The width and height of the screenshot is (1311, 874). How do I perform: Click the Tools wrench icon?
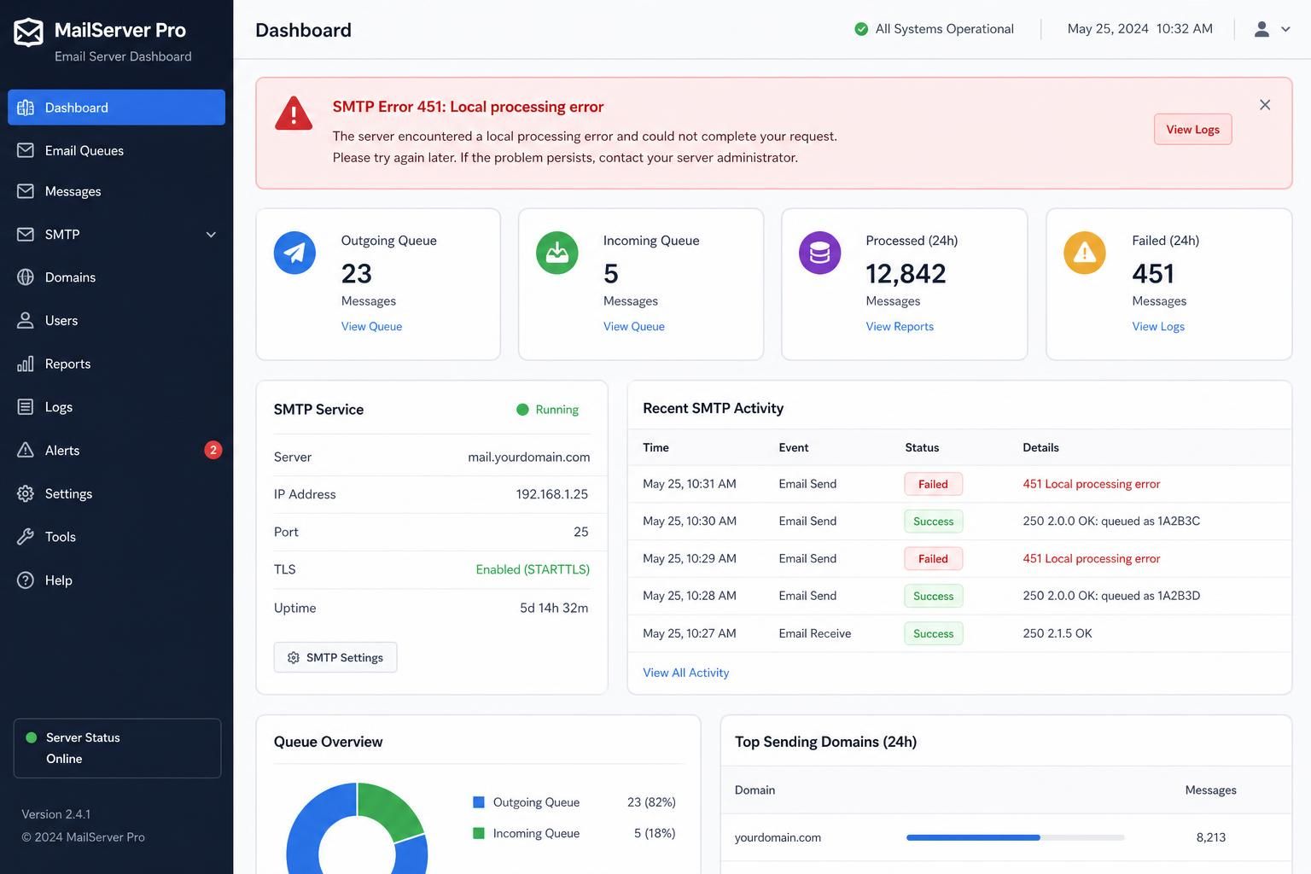coord(26,537)
